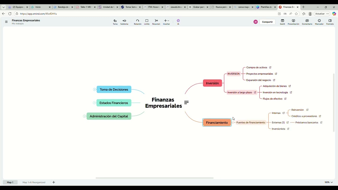Viewport: 338px width, 190px height.
Task: Click the Actualizar browser button
Action: click(x=322, y=14)
